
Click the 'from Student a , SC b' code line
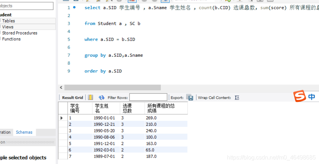point(112,24)
